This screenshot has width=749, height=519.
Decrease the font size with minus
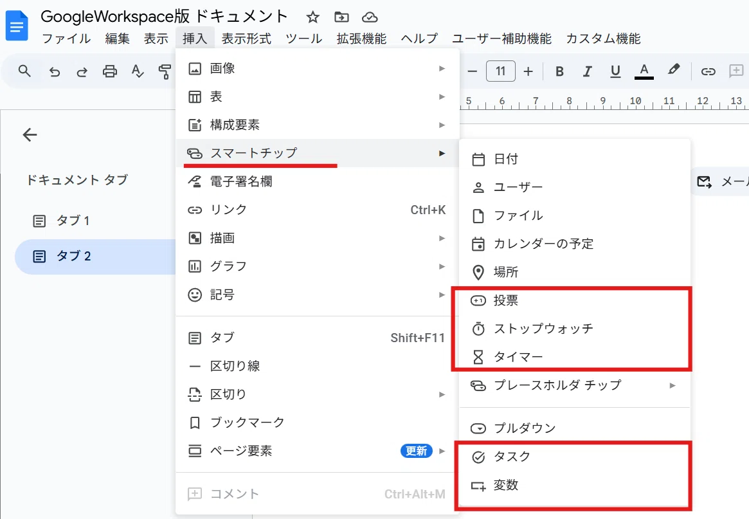473,71
